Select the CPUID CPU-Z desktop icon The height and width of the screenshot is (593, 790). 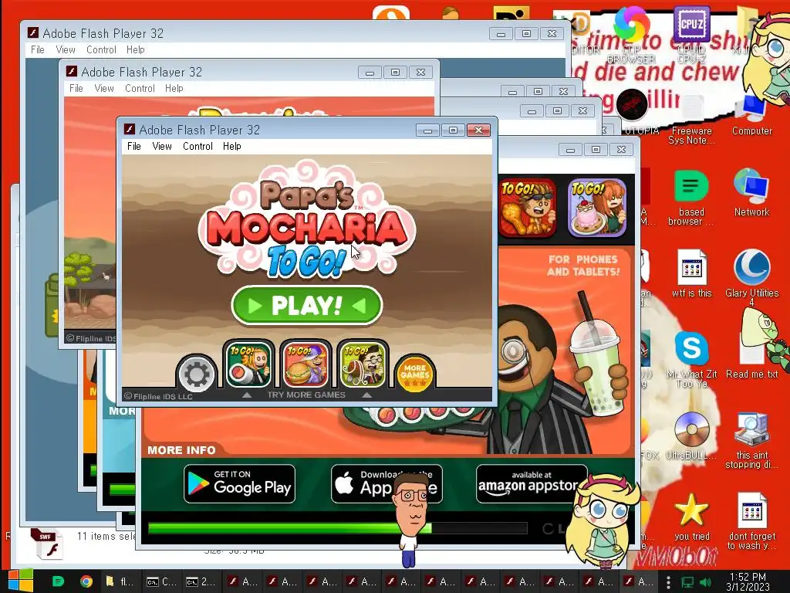[691, 34]
